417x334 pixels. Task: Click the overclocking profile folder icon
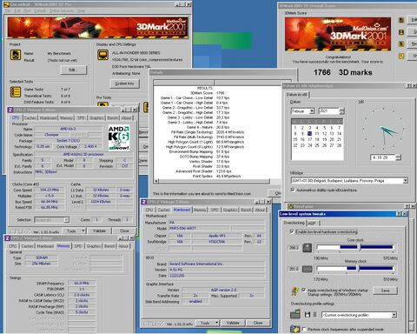click(x=295, y=315)
